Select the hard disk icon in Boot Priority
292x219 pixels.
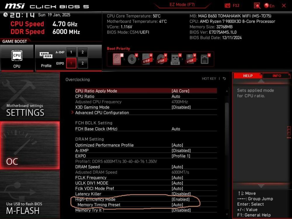116,58
